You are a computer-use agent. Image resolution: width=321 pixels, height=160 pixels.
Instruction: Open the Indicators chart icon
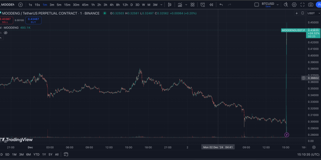point(180,5)
